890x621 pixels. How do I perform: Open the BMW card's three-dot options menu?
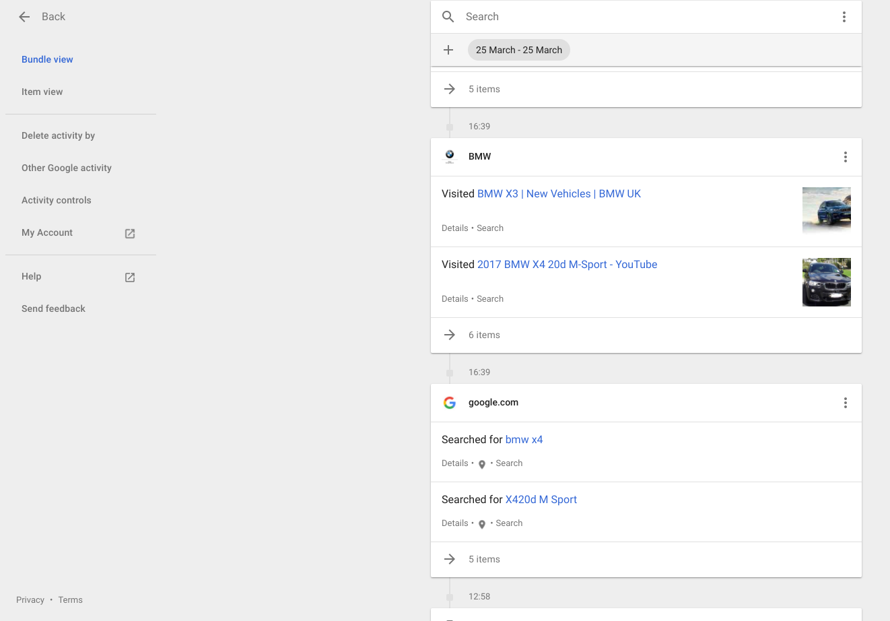click(x=845, y=157)
